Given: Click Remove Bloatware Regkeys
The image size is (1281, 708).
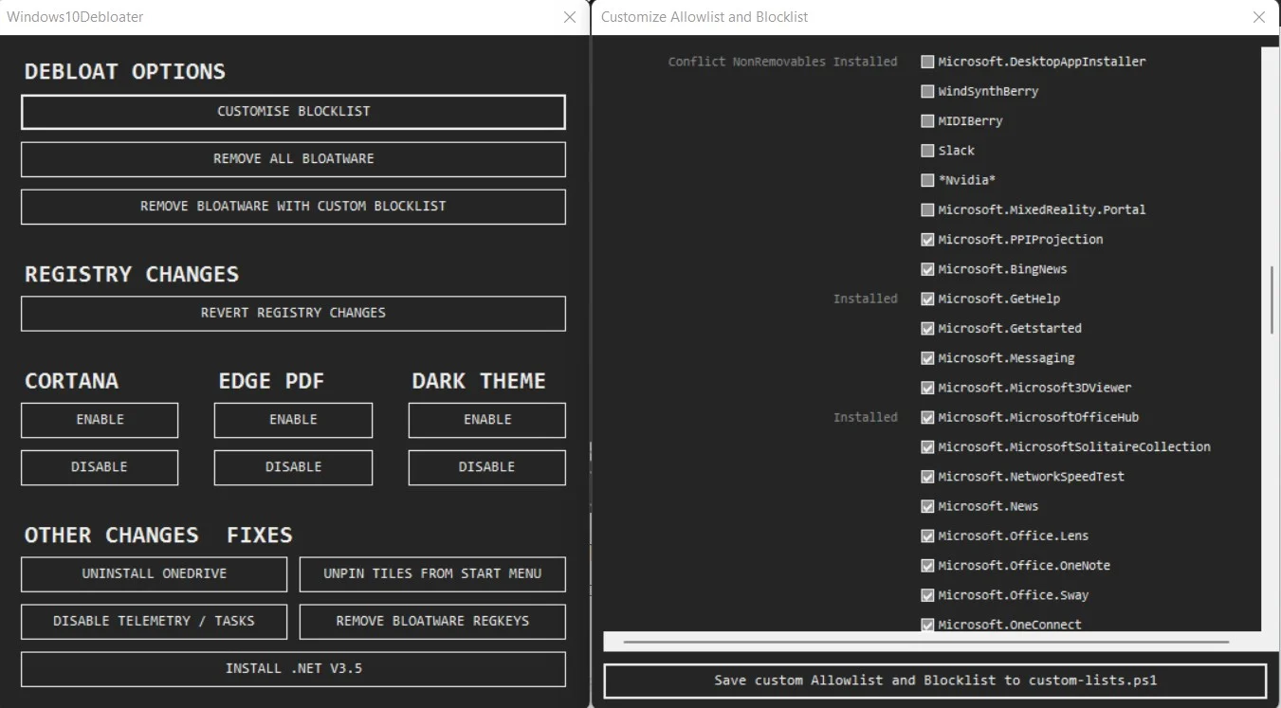Looking at the screenshot, I should pyautogui.click(x=432, y=621).
